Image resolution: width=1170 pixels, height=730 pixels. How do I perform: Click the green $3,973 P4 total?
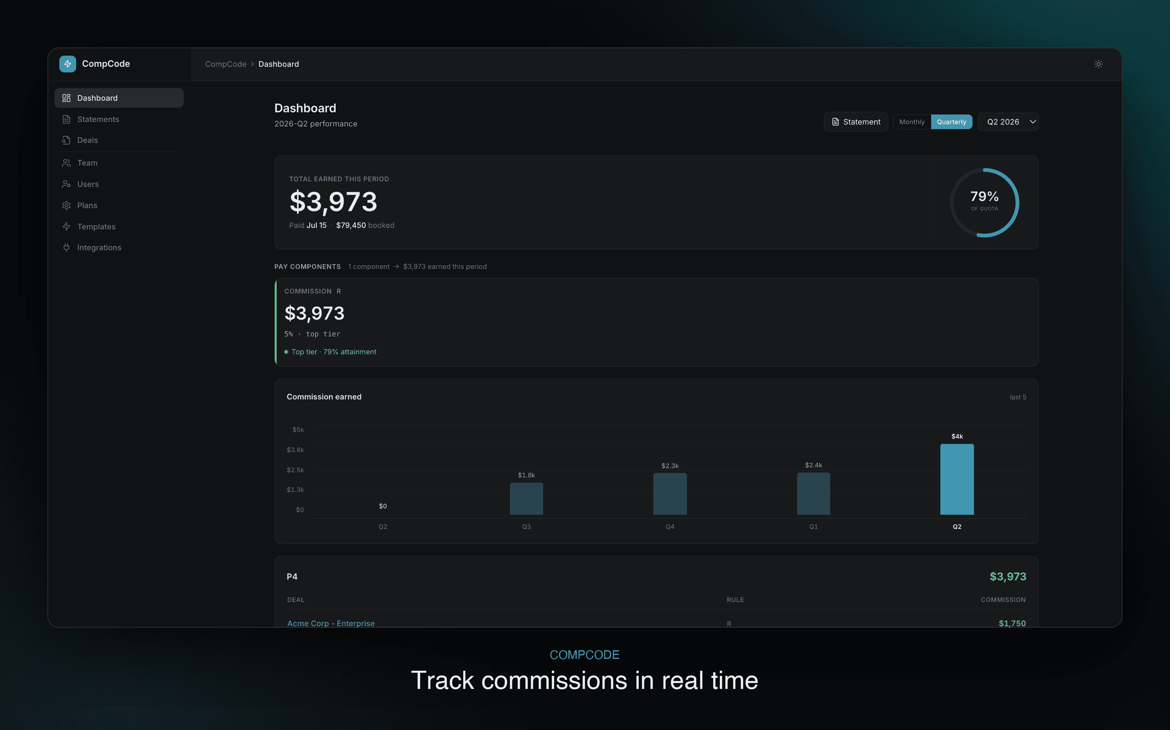click(x=1008, y=576)
